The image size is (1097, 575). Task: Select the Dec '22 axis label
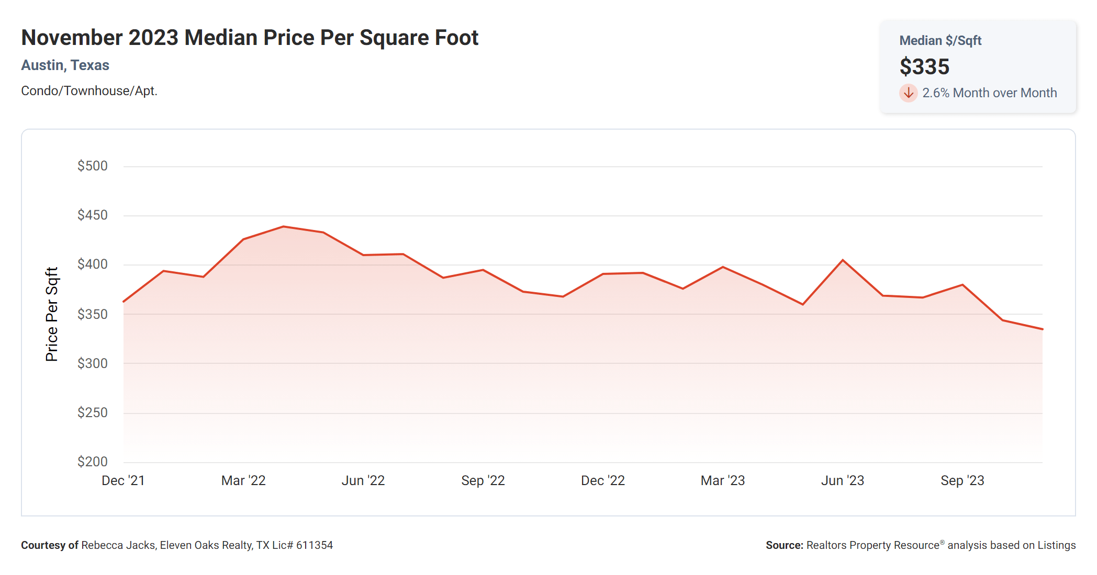click(x=603, y=480)
